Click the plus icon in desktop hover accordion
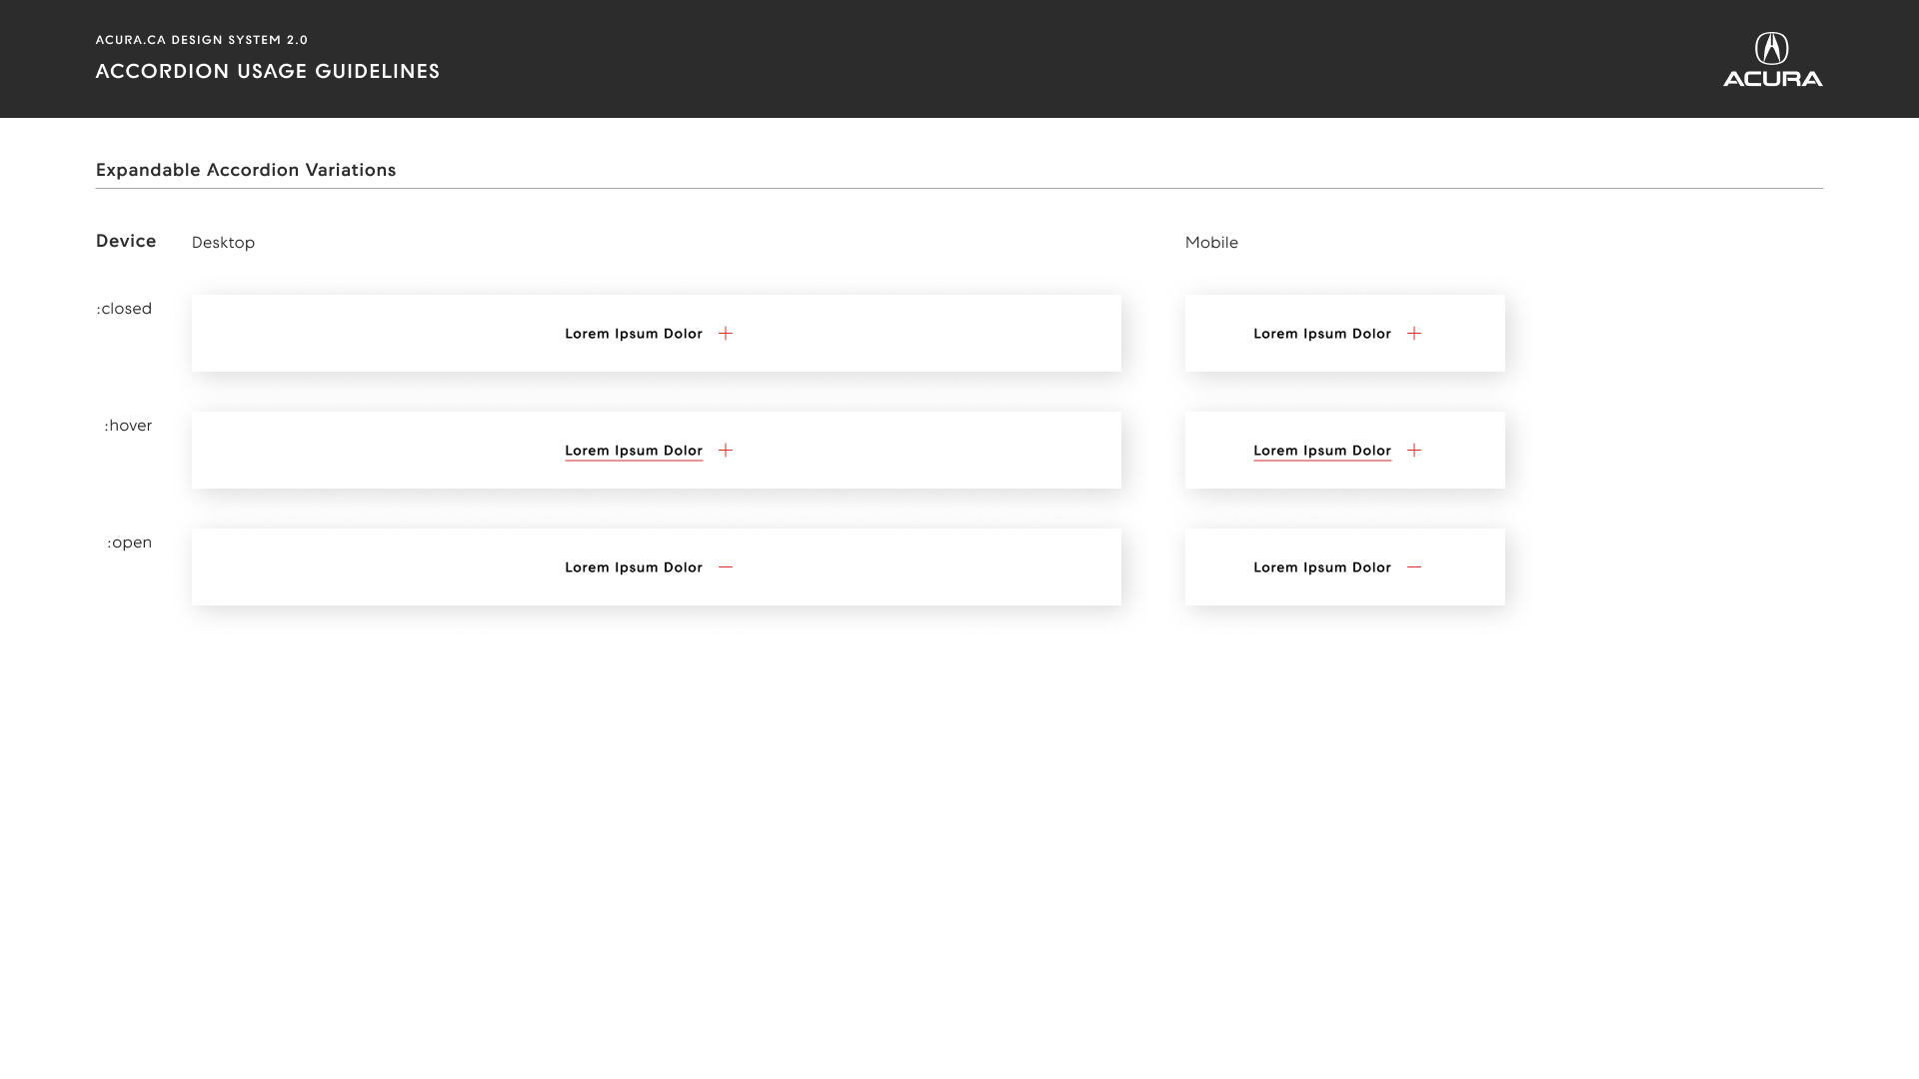 726,451
